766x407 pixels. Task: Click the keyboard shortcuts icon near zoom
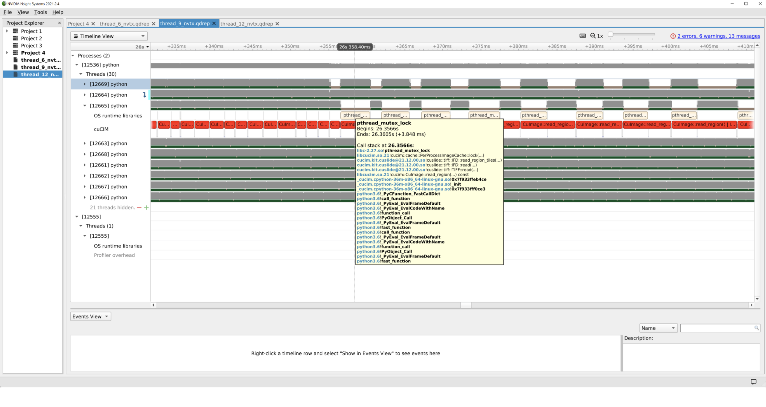(x=583, y=36)
